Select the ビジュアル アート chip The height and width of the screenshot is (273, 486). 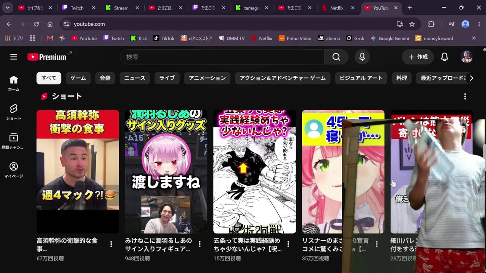pos(361,78)
